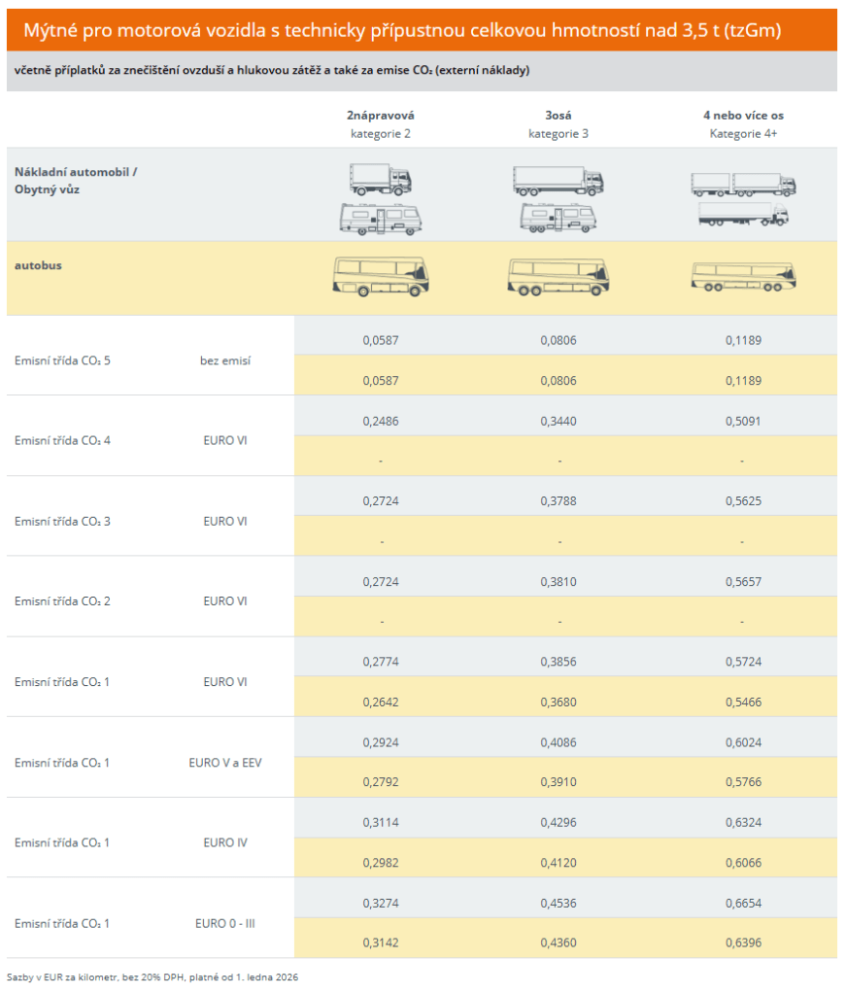Select the 3-axle autobus icon

(x=558, y=277)
